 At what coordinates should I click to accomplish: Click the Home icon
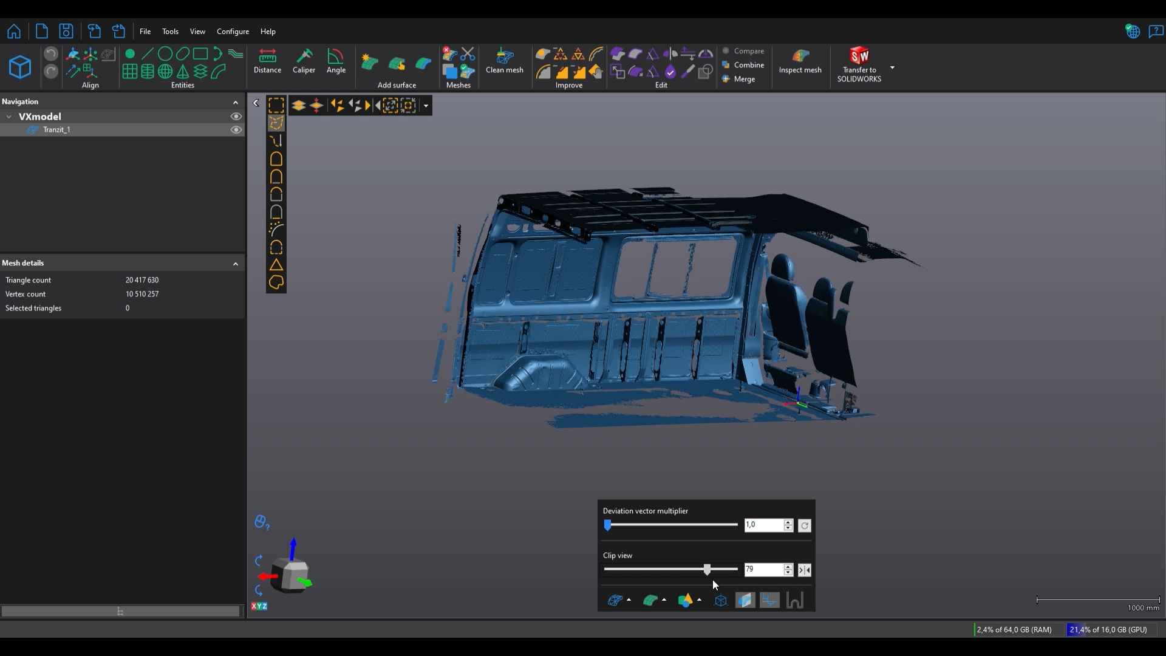[x=14, y=32]
